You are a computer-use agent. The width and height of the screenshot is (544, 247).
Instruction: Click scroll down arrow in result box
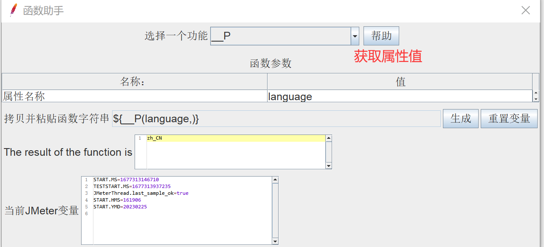pyautogui.click(x=329, y=166)
